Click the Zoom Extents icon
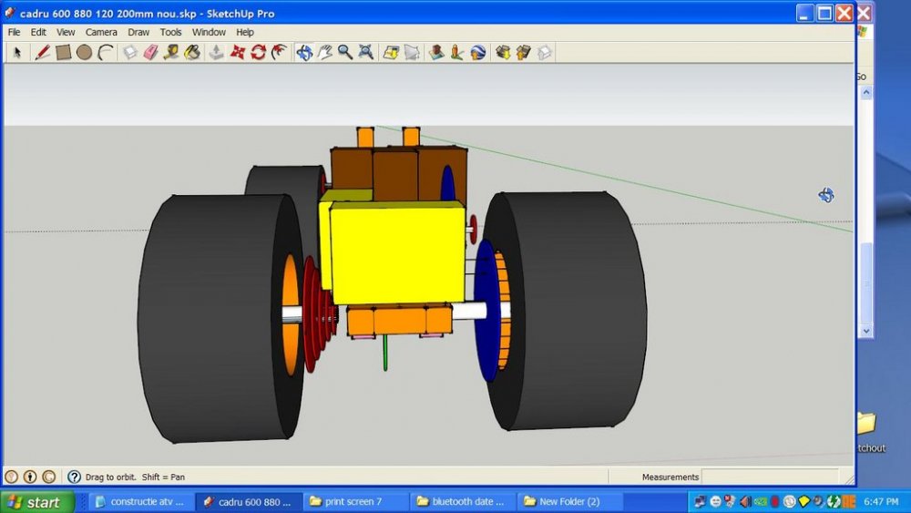 pyautogui.click(x=366, y=53)
